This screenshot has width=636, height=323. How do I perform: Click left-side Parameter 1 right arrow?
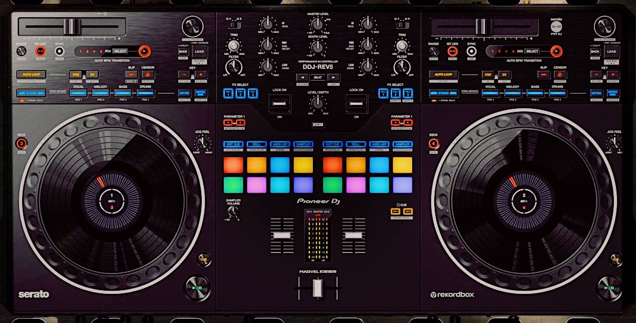click(240, 122)
